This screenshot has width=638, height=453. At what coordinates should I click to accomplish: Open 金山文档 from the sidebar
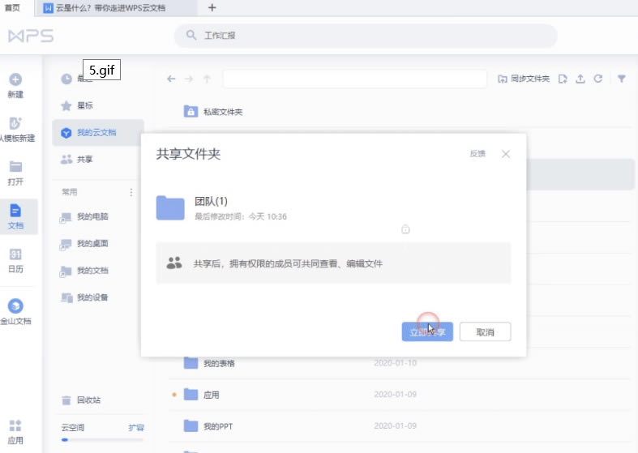[15, 306]
